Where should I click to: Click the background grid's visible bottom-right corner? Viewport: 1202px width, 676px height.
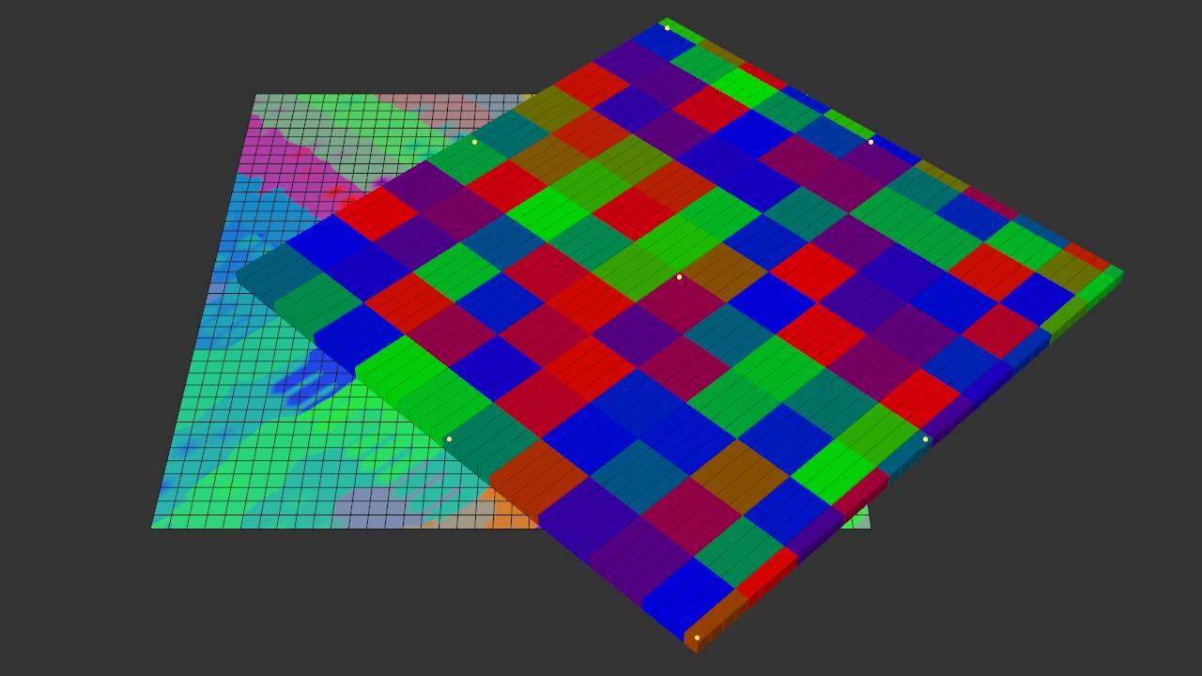(x=869, y=526)
